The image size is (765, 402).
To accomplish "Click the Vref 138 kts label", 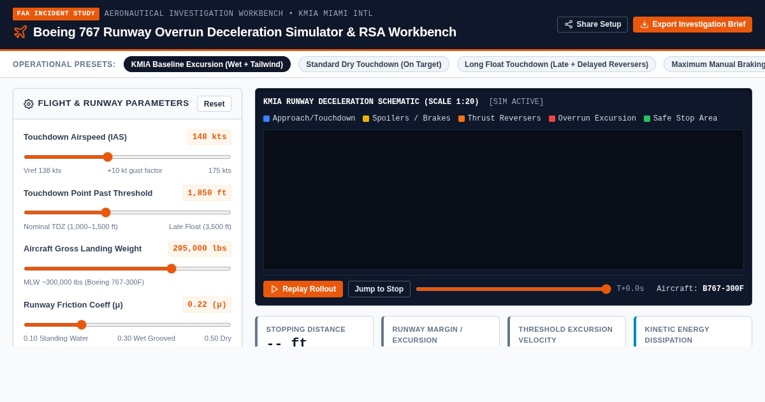I will pos(43,170).
